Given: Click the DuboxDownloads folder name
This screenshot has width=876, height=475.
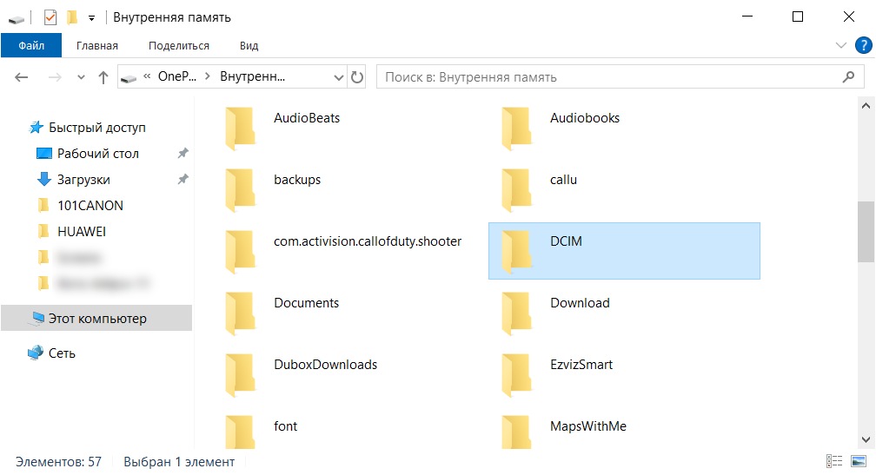Looking at the screenshot, I should (x=325, y=365).
